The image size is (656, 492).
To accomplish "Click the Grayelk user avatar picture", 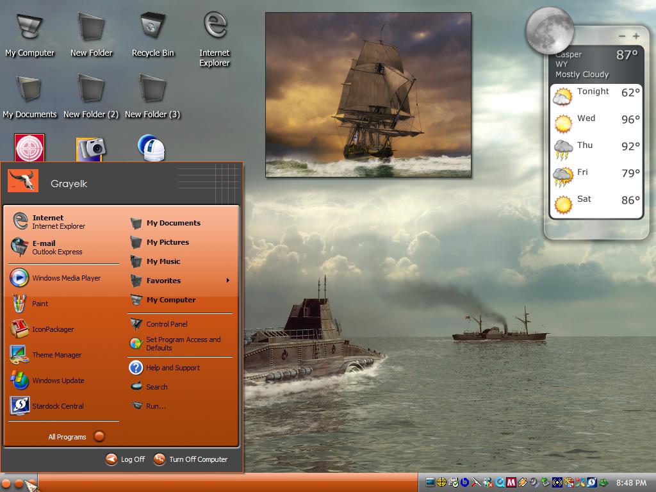I will click(23, 181).
